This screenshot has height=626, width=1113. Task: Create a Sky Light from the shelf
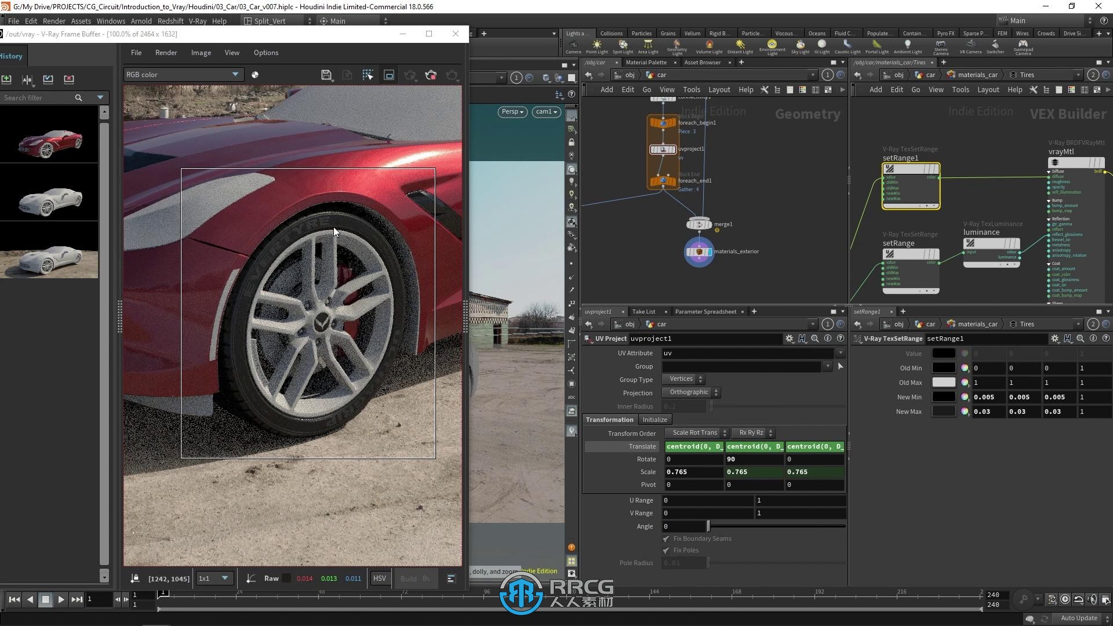pyautogui.click(x=800, y=46)
